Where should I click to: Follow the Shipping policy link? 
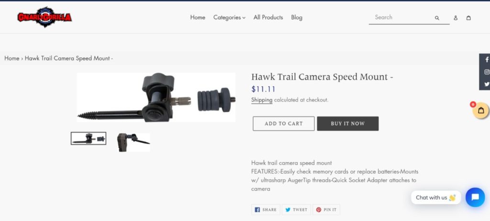[262, 100]
